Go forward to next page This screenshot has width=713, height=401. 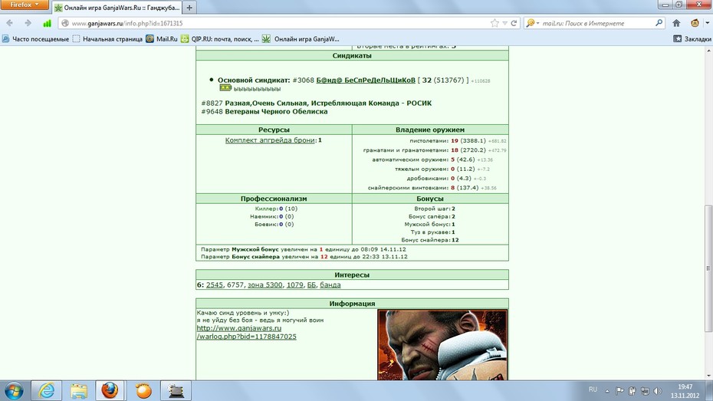28,23
